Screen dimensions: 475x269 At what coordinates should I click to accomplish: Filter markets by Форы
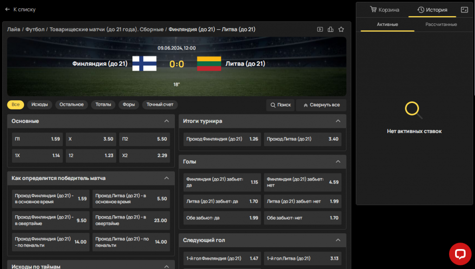129,104
